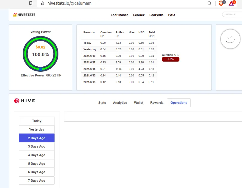Click the Curation APR label
This screenshot has width=242, height=188.
click(x=170, y=55)
